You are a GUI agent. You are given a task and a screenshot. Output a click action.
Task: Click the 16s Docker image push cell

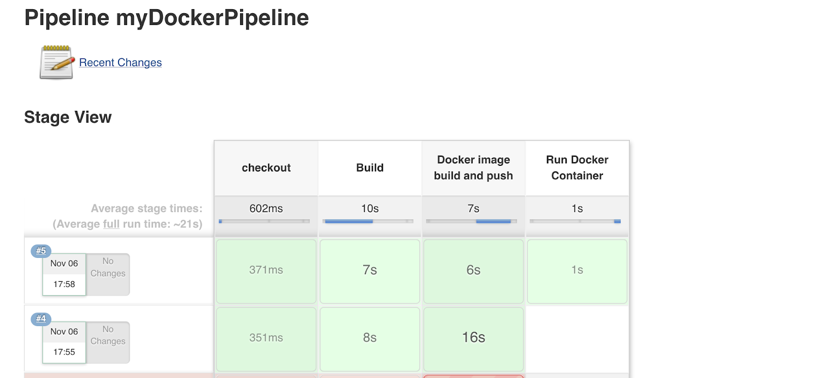coord(473,338)
